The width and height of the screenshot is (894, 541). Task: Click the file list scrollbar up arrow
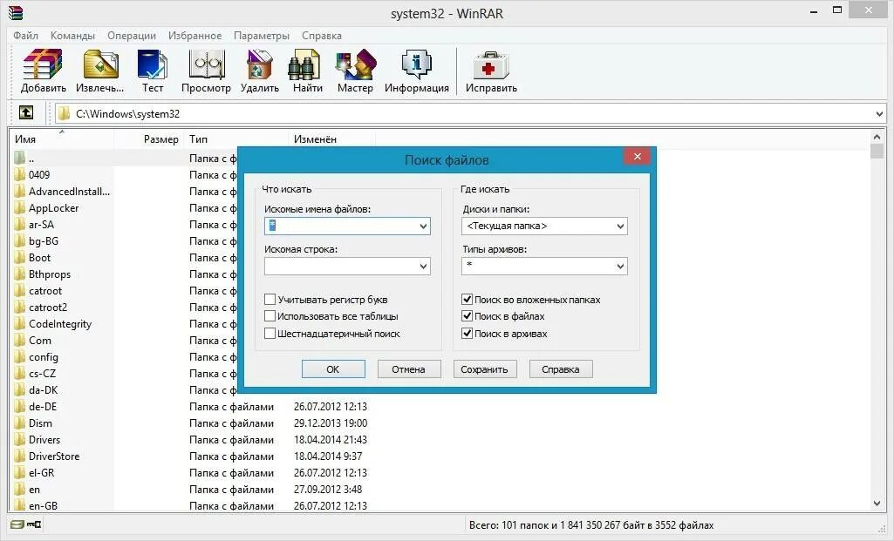877,138
